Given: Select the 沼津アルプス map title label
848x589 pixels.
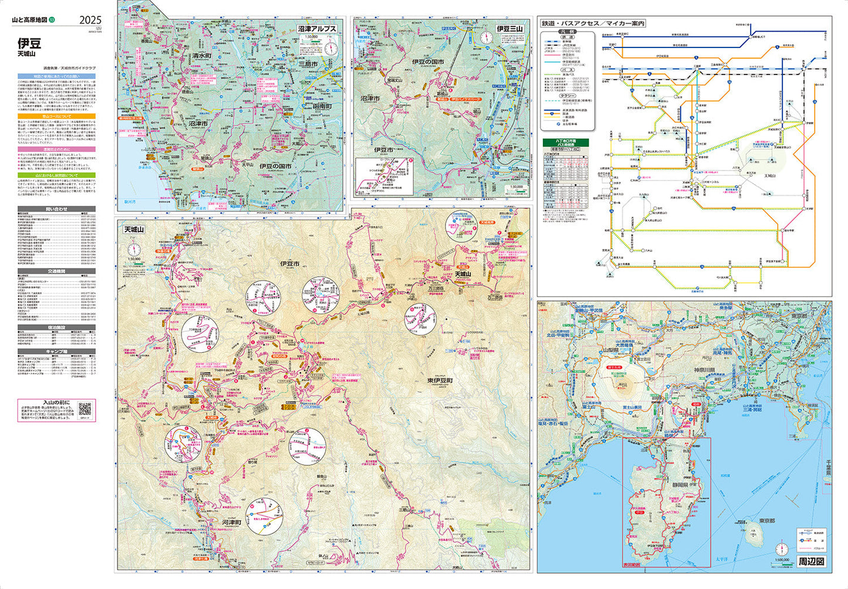Looking at the screenshot, I should (x=317, y=28).
